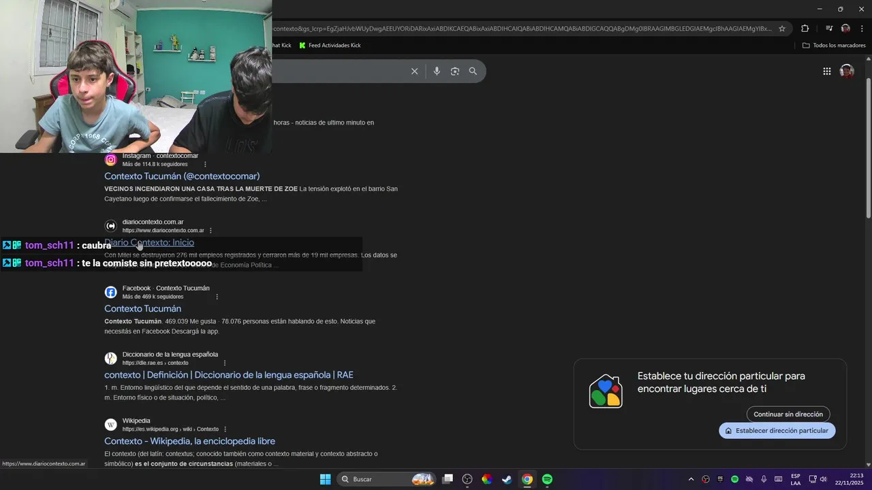Open Steam from the taskbar
This screenshot has height=490, width=872.
(x=507, y=479)
